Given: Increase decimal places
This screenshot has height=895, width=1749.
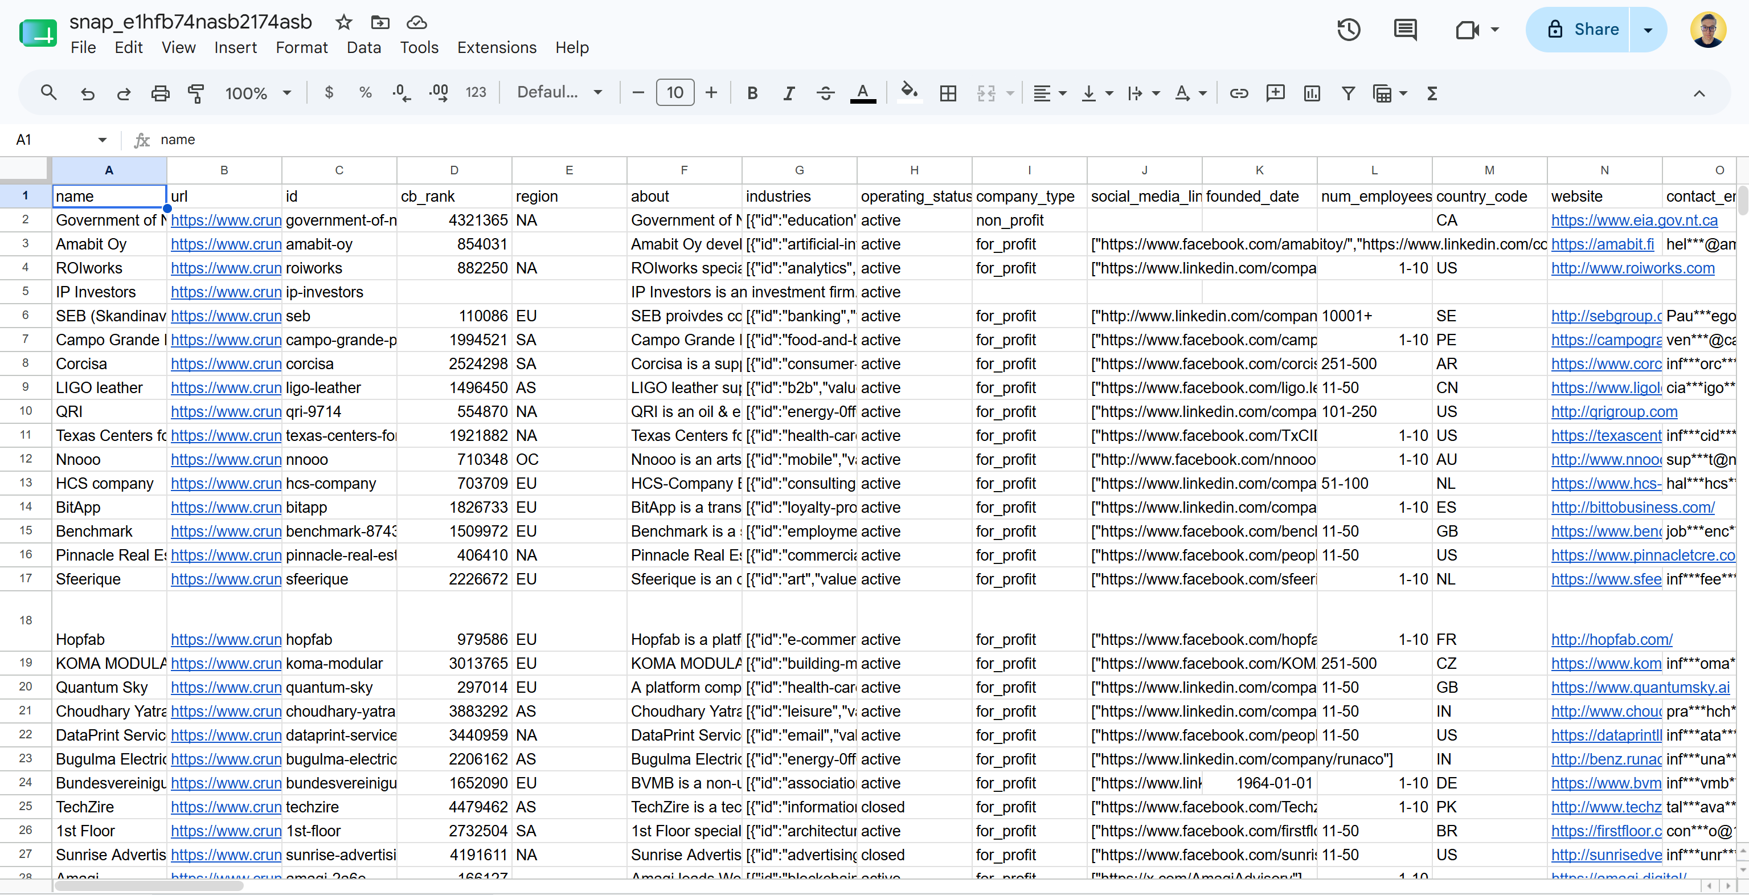Looking at the screenshot, I should point(439,93).
